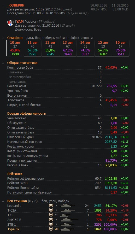Click the T-62A tank name

[x=12, y=210]
